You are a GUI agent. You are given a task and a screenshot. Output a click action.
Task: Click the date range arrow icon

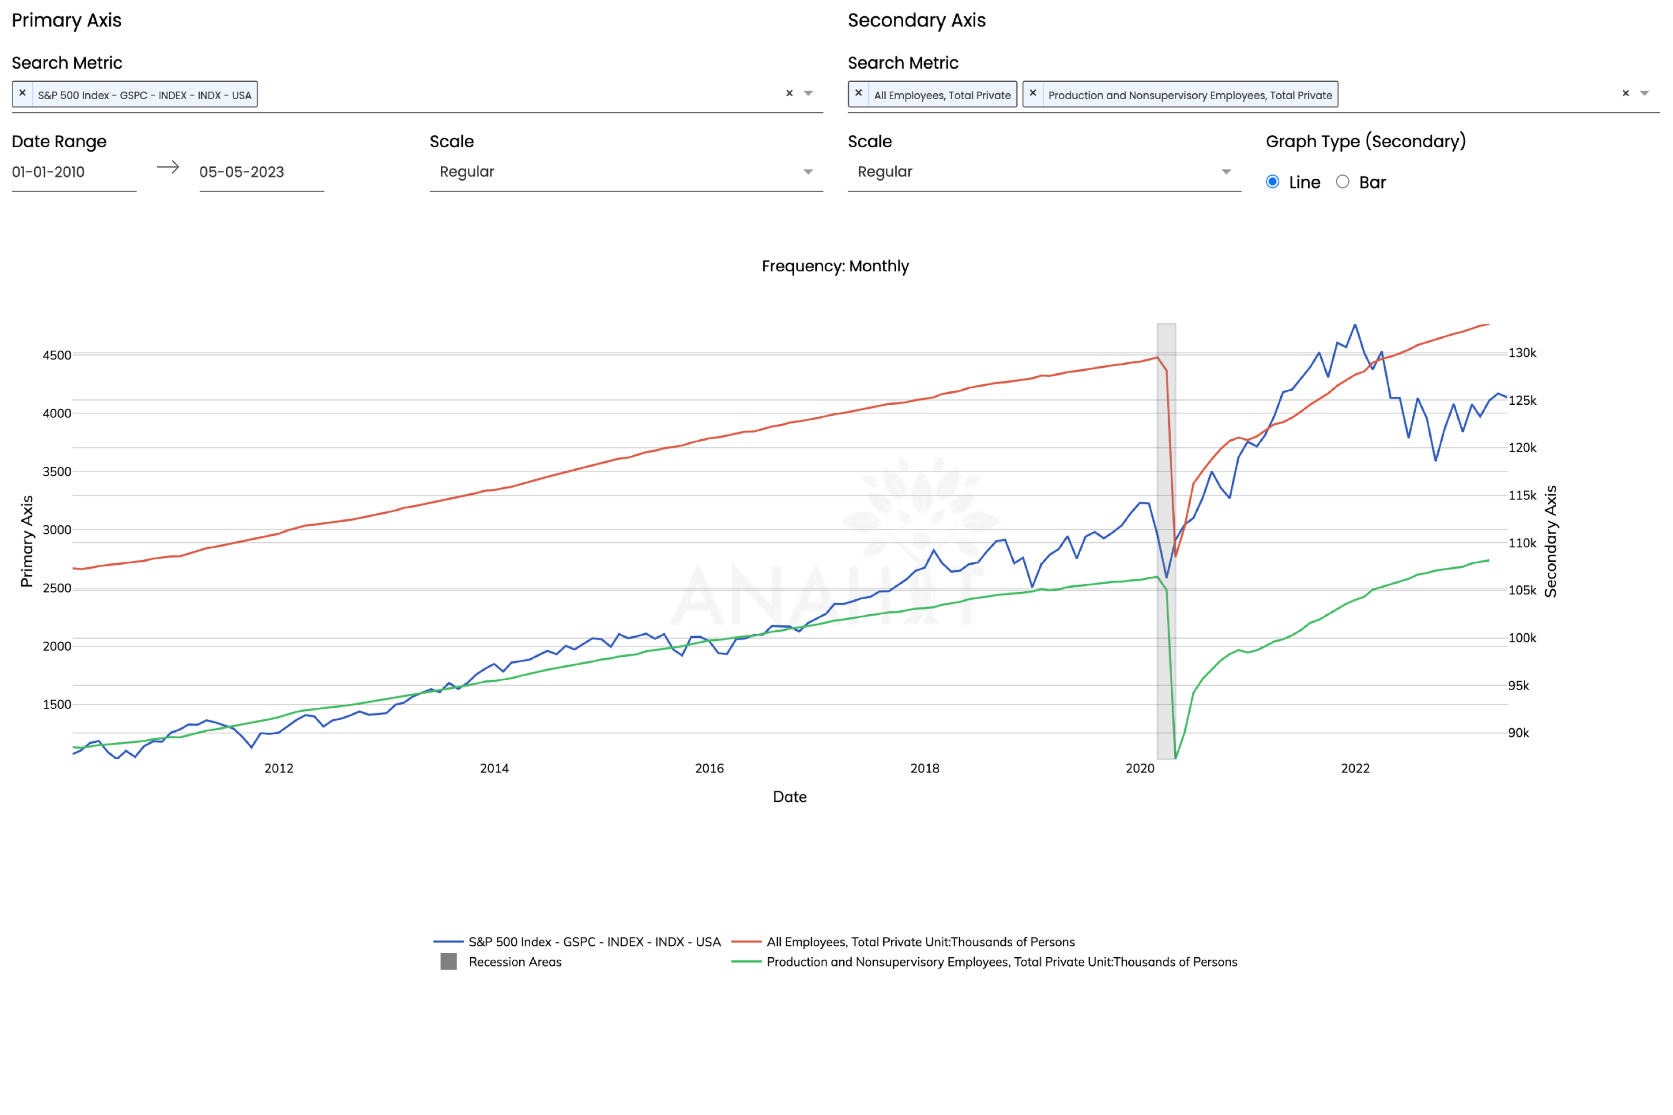tap(168, 167)
